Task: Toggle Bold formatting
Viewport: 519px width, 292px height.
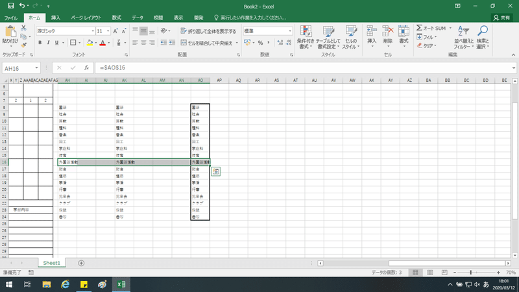Action: (x=40, y=43)
